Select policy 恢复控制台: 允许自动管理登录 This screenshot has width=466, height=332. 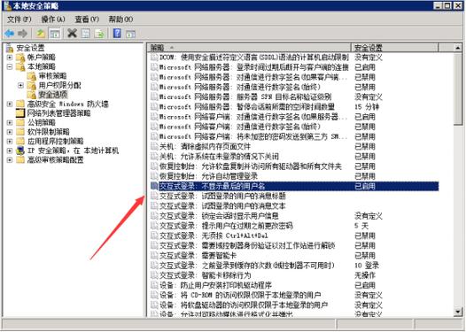point(208,176)
